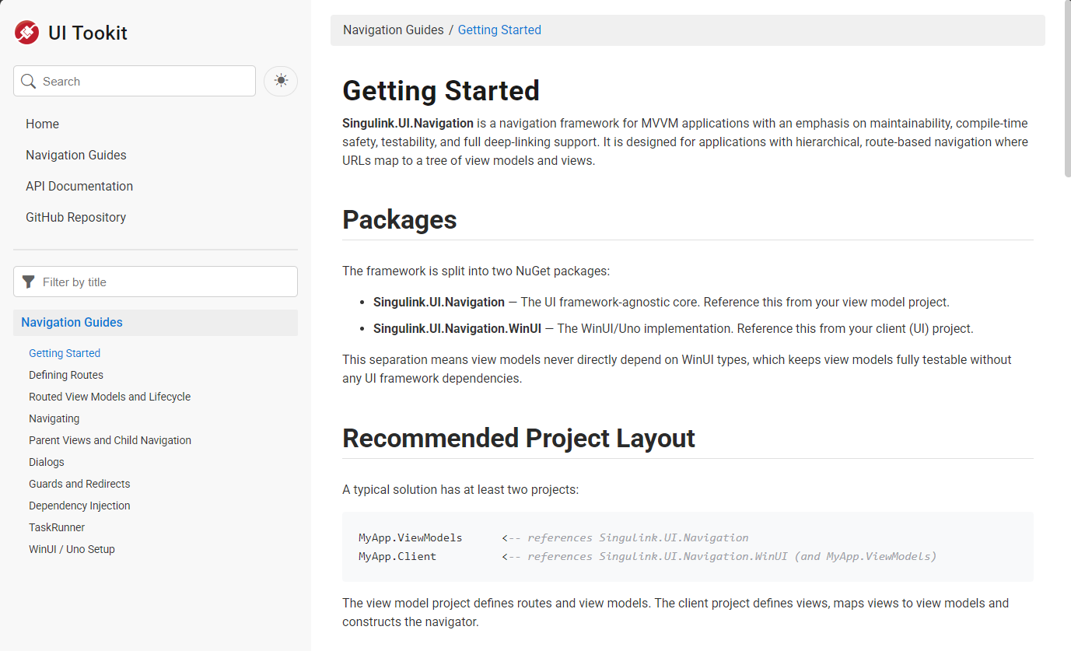The width and height of the screenshot is (1071, 651).
Task: Open the TaskRunner guide
Action: 57,527
